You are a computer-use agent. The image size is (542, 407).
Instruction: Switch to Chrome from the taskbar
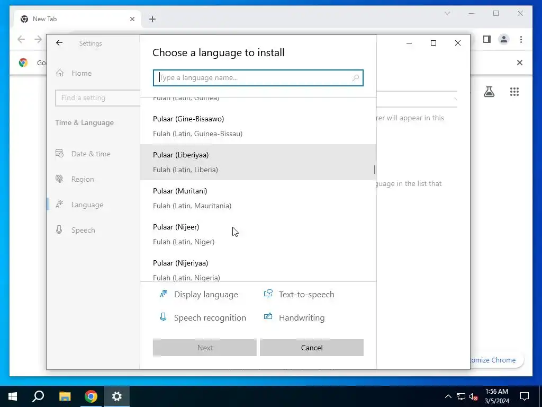[x=91, y=396]
